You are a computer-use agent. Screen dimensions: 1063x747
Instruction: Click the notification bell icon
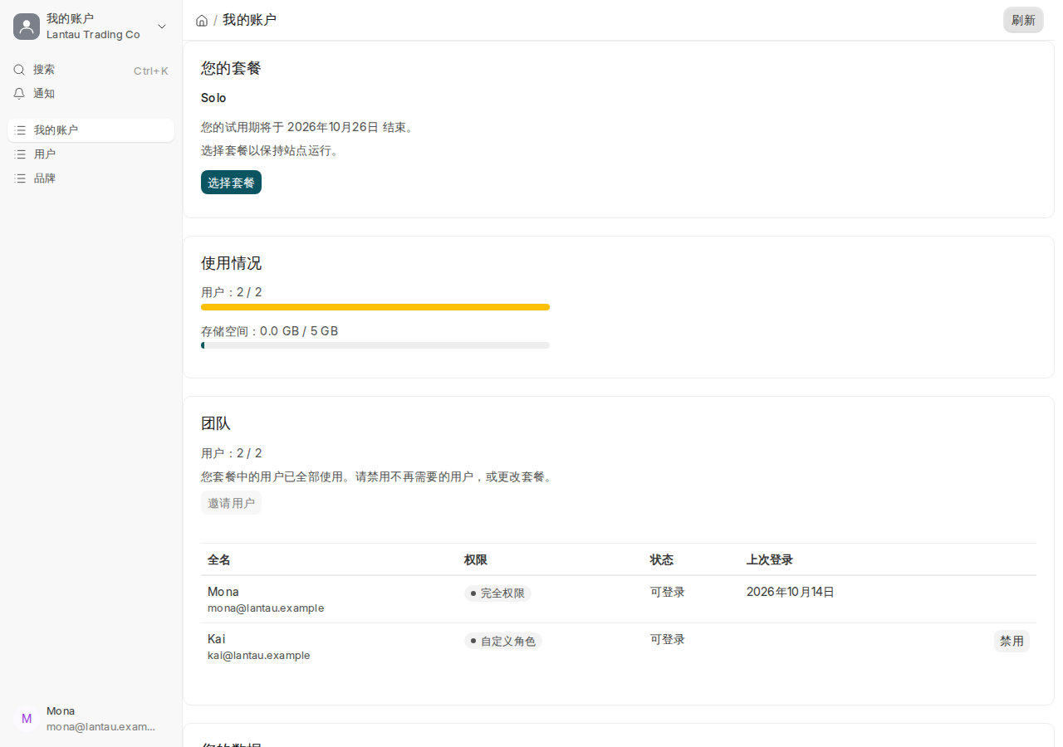pyautogui.click(x=19, y=94)
